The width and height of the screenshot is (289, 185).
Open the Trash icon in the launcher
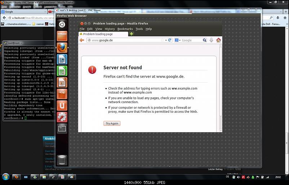pyautogui.click(x=62, y=160)
